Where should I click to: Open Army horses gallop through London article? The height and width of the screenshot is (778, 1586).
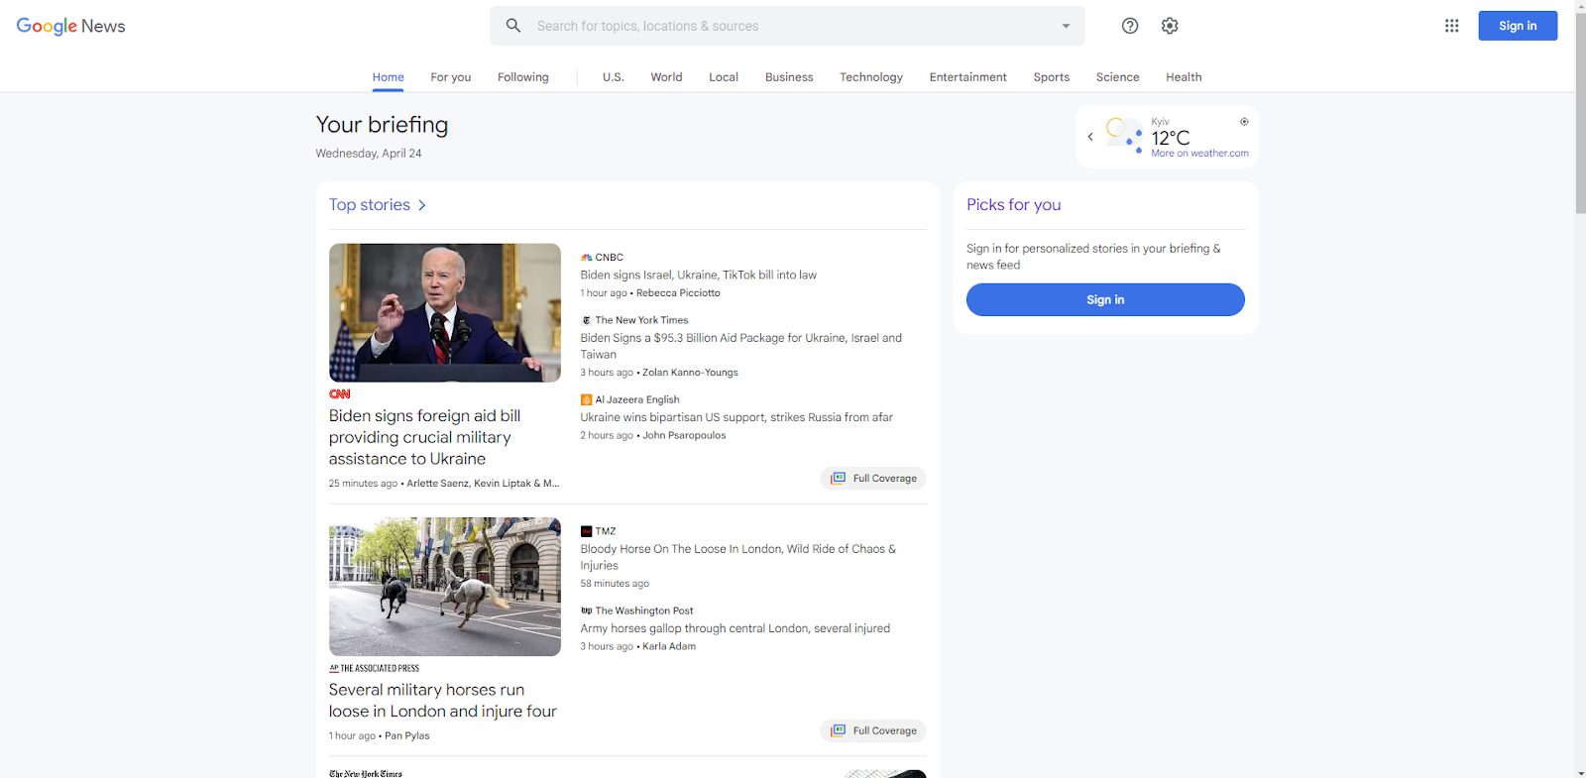(x=736, y=628)
